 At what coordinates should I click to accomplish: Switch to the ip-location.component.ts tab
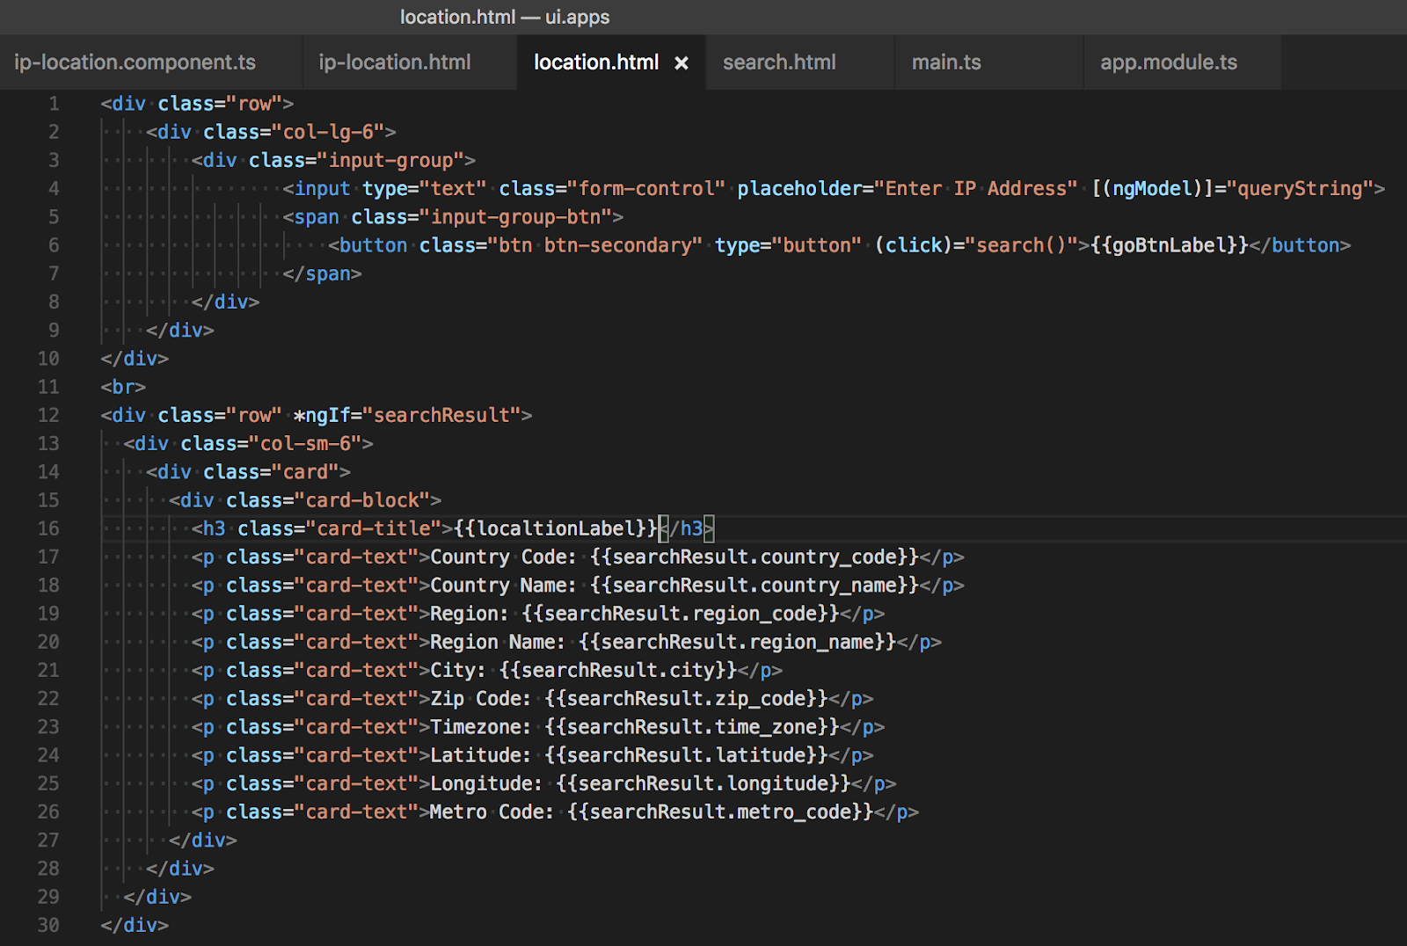click(135, 62)
